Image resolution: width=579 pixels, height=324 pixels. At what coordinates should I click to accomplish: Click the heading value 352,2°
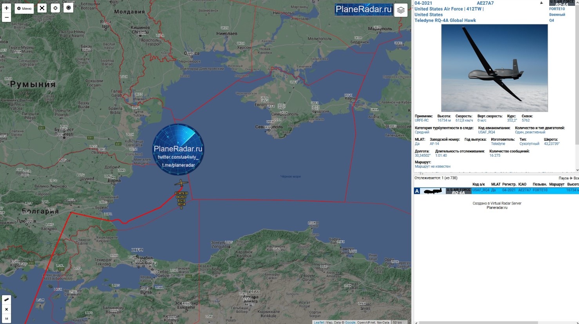pos(512,120)
